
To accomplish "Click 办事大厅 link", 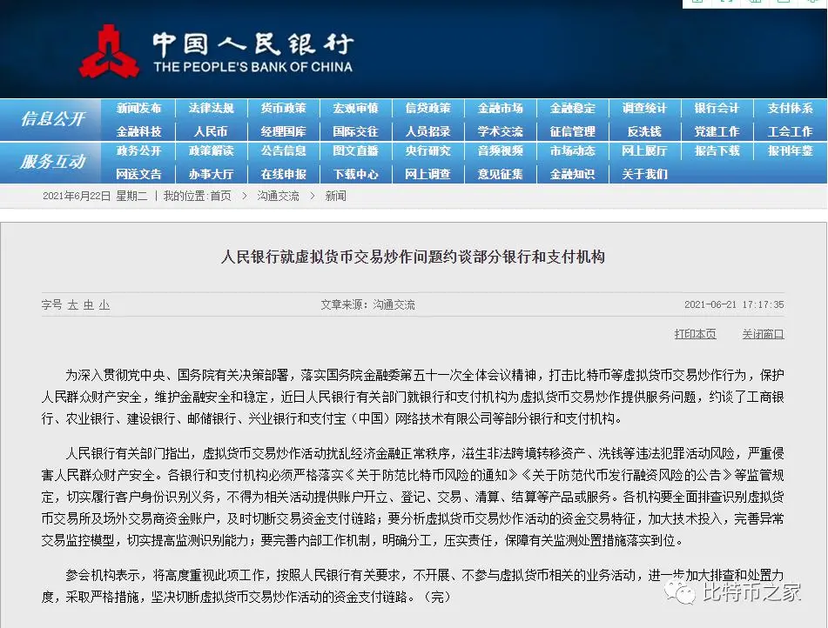I will pyautogui.click(x=211, y=174).
